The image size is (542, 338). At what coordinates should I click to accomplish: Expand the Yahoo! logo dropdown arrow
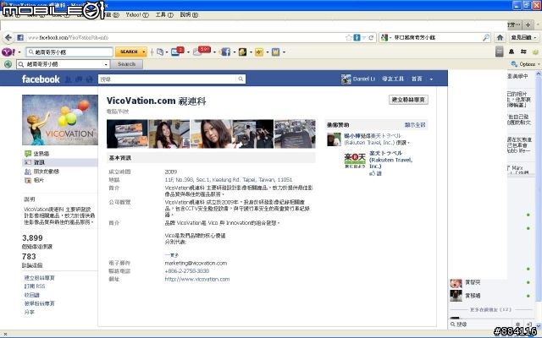pyautogui.click(x=19, y=52)
